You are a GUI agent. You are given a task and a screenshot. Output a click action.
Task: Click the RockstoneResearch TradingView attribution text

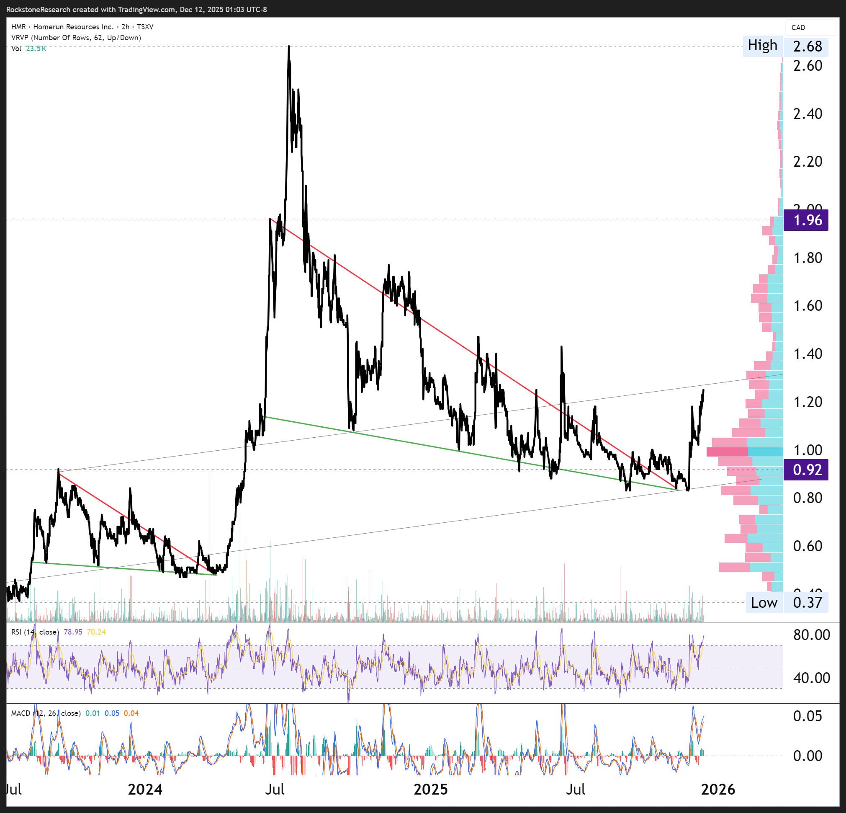[136, 10]
